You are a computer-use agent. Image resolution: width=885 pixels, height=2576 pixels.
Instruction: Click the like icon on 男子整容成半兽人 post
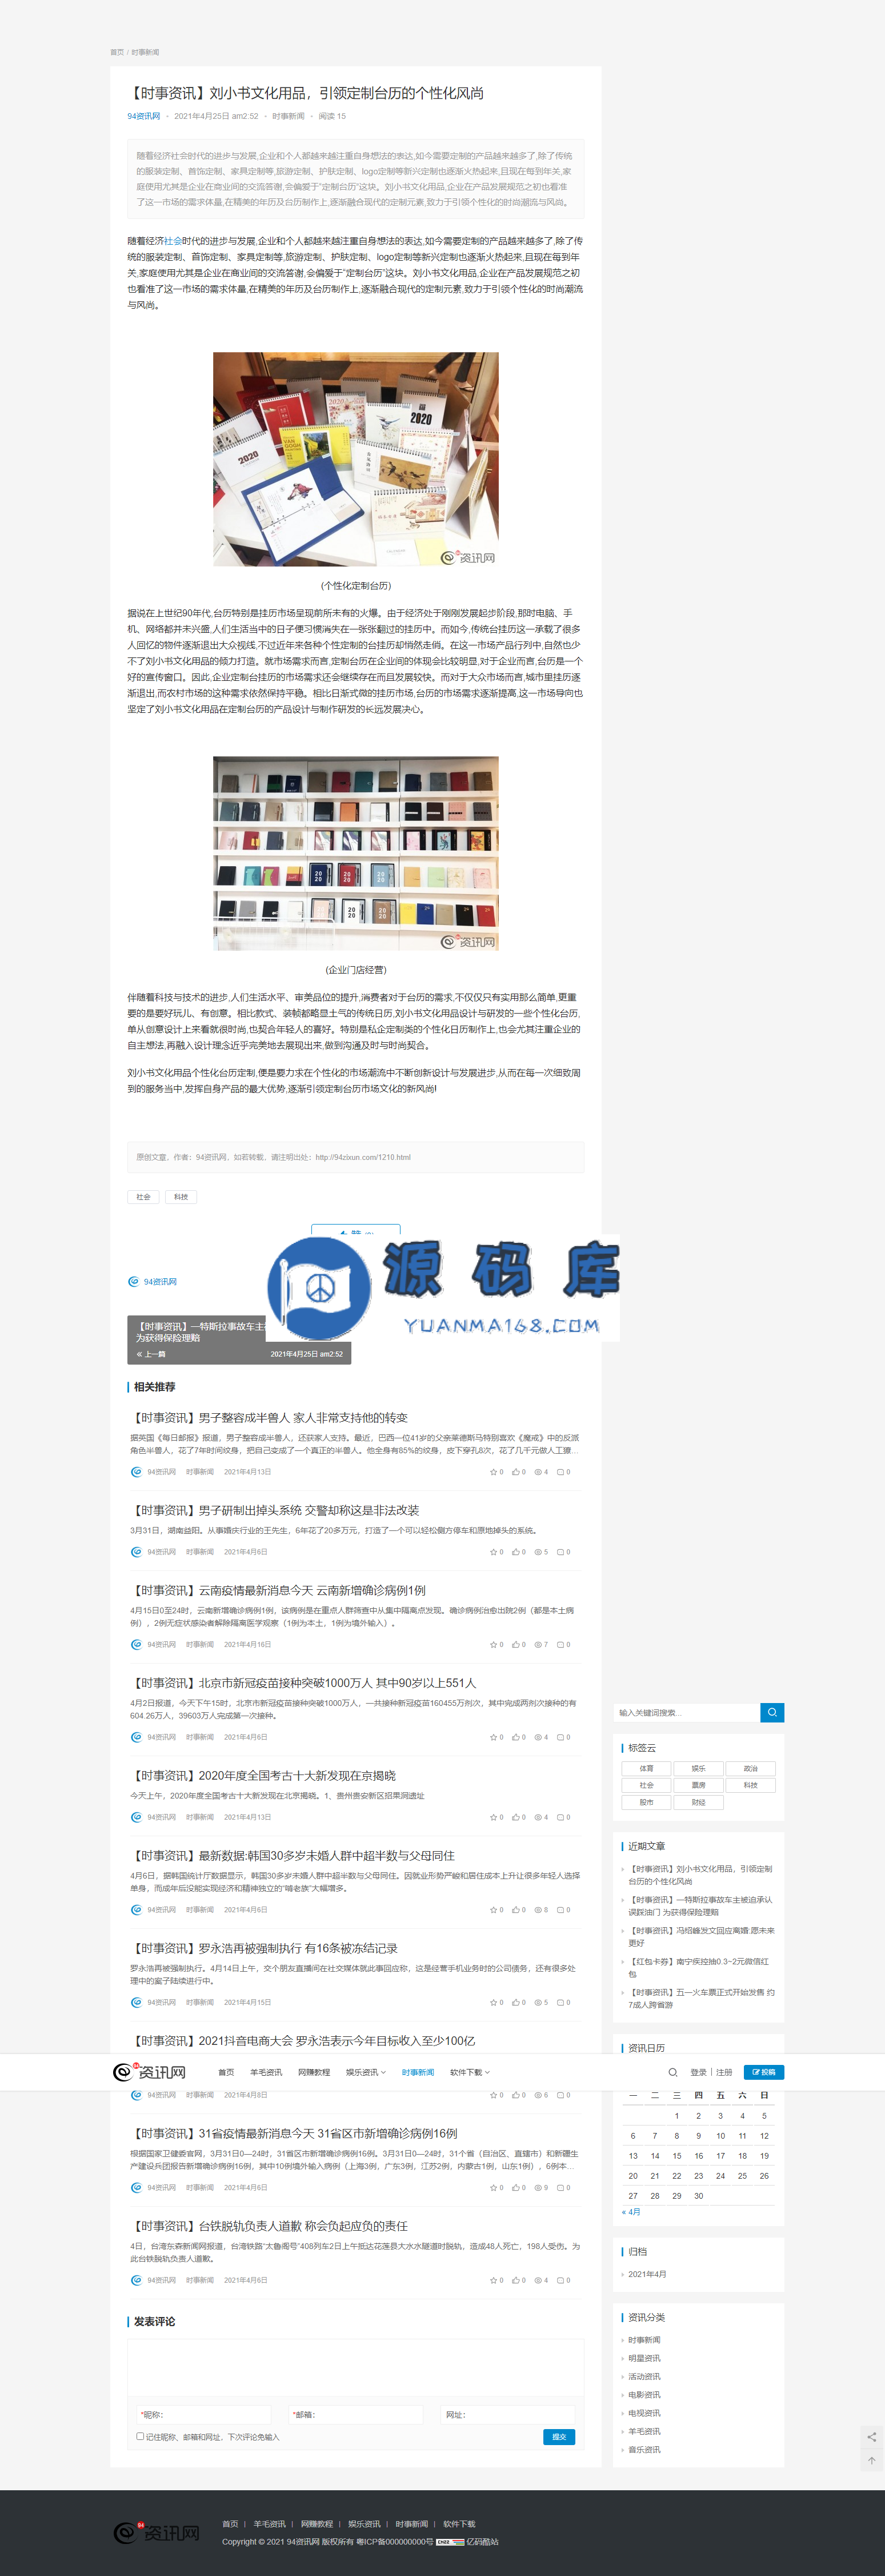pos(515,1472)
